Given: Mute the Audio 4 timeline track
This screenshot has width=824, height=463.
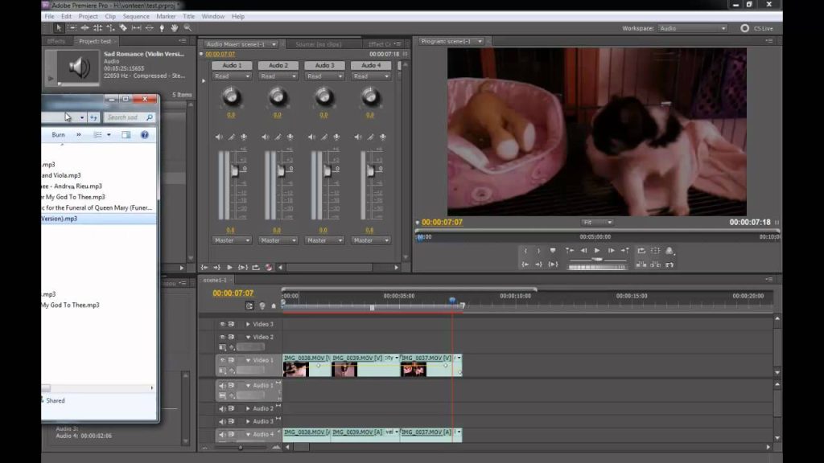Looking at the screenshot, I should [x=222, y=434].
